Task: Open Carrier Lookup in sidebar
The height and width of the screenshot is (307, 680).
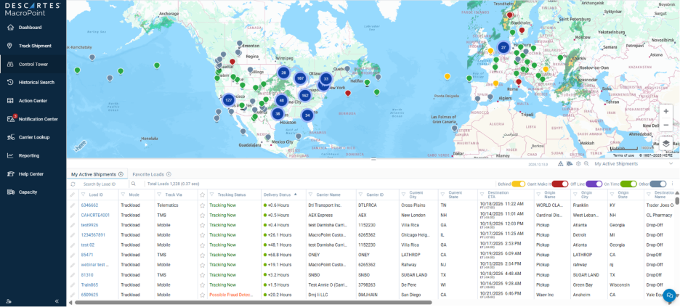Action: click(33, 137)
